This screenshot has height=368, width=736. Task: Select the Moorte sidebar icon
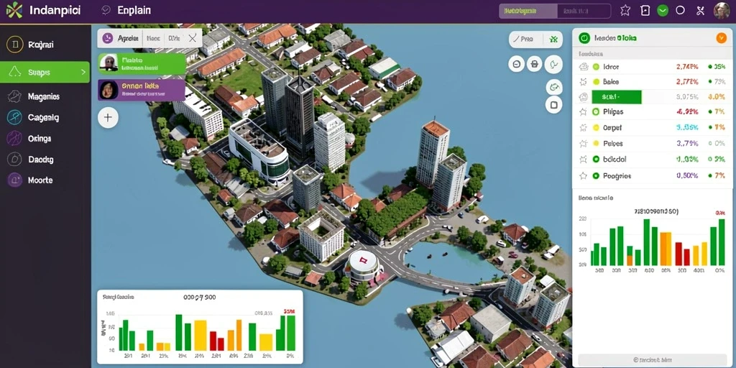click(x=14, y=180)
